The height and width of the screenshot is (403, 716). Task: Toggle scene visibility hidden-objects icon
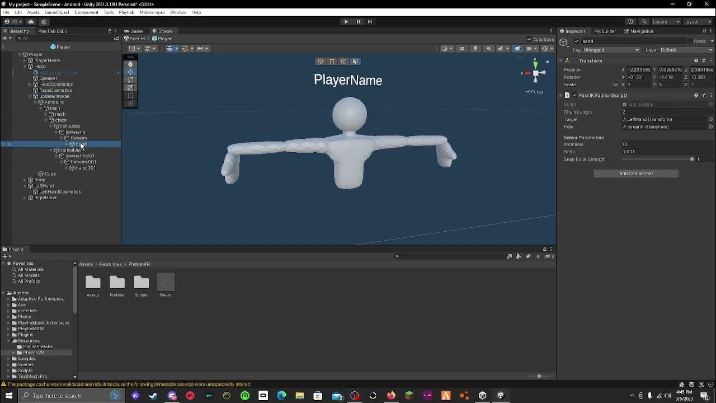(517, 48)
